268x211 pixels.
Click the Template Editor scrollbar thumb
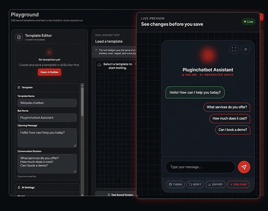point(82,102)
